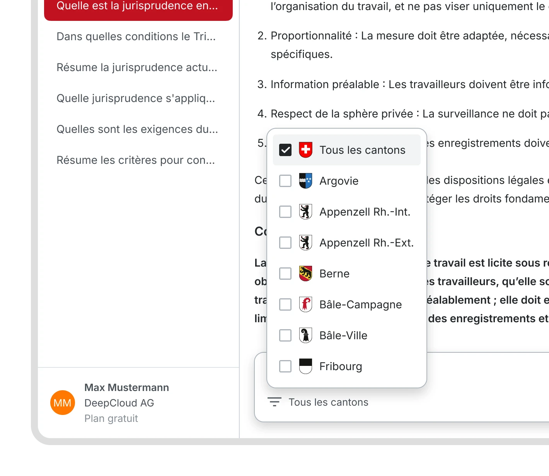Click the Bâle-Ville black crest icon
Viewport: 549px width, 476px height.
point(305,335)
